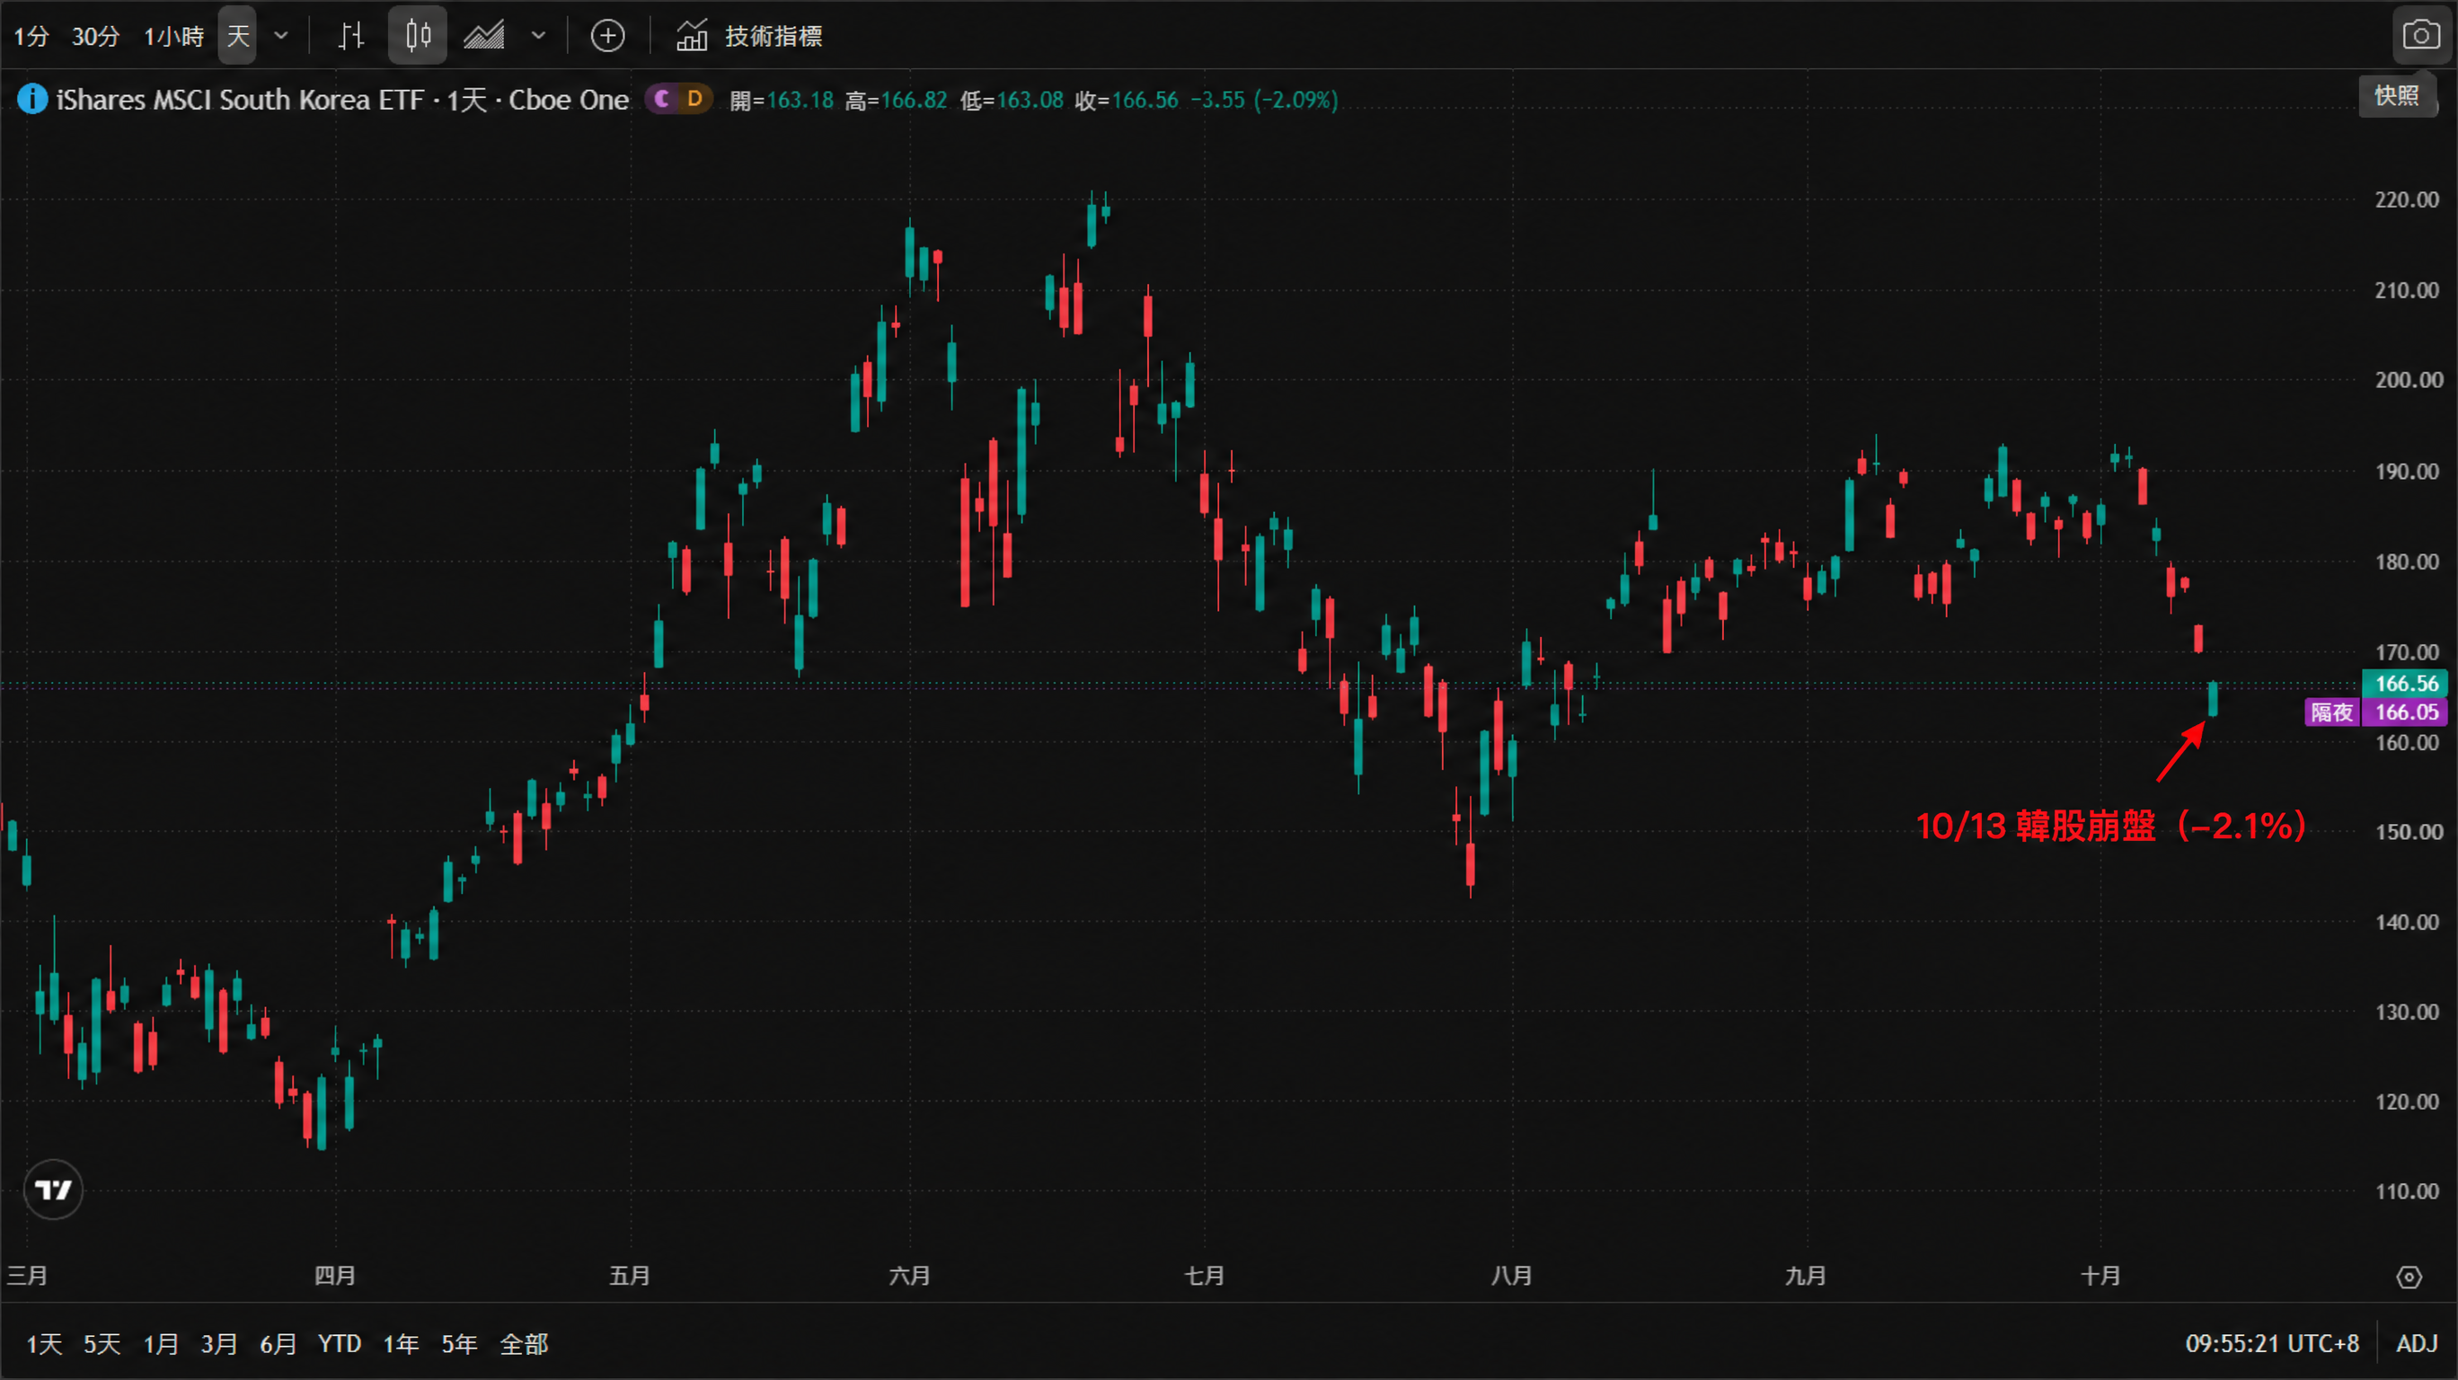
Task: Open 技術指標 indicators
Action: [749, 36]
